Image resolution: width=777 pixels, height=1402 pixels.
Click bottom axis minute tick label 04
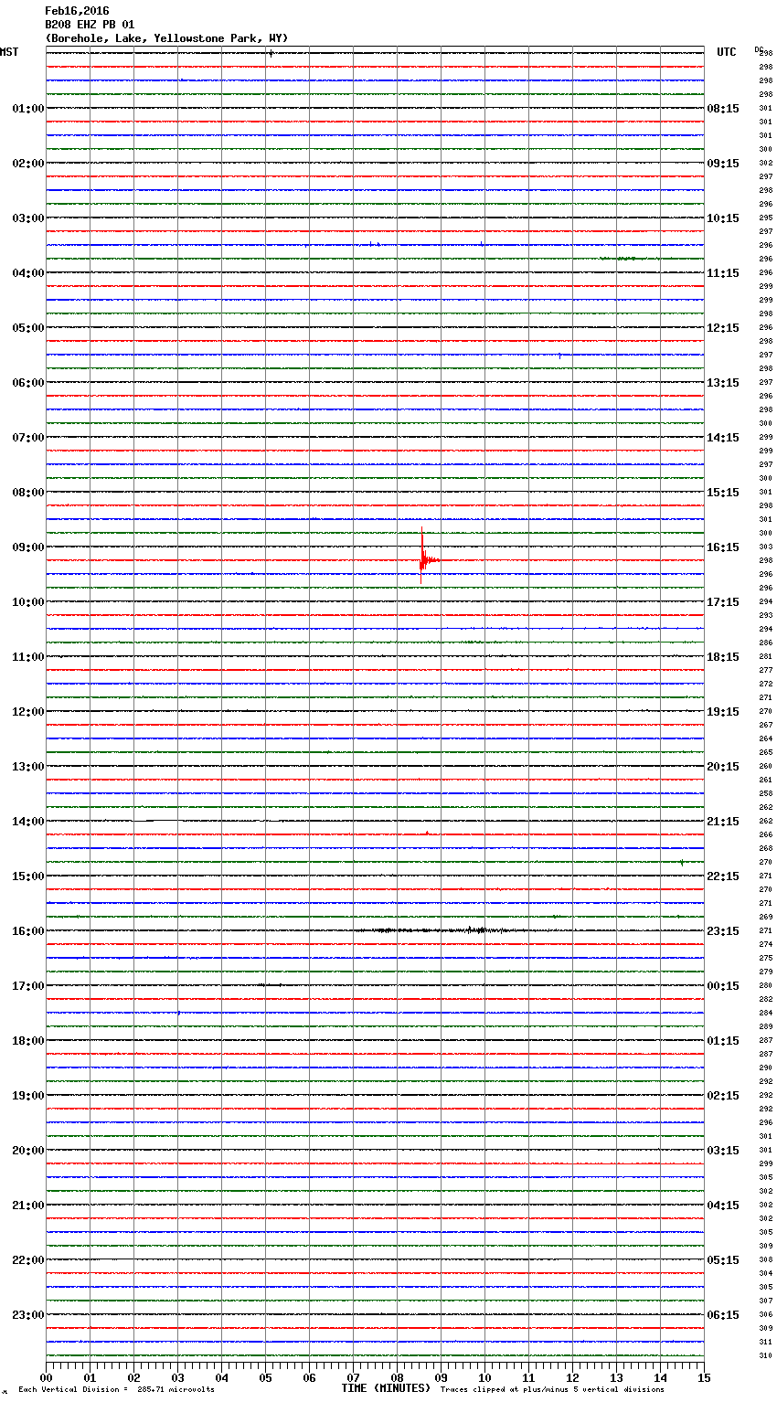[x=221, y=1378]
